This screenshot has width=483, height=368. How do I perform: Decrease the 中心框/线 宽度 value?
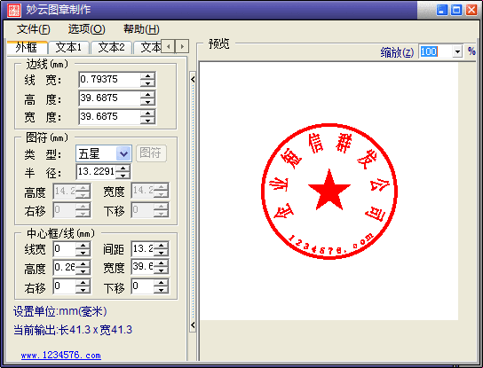(x=161, y=270)
